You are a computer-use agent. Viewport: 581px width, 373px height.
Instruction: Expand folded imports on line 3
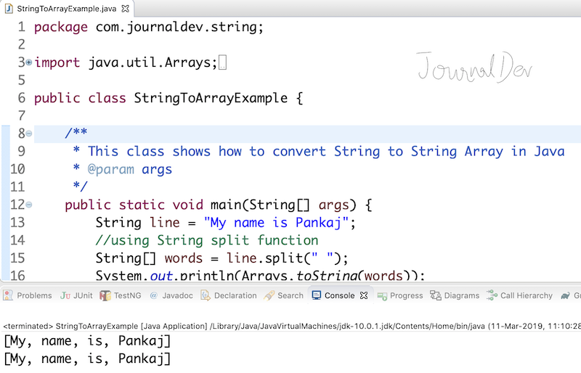click(x=28, y=62)
